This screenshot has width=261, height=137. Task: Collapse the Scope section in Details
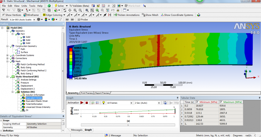click(x=1, y=120)
